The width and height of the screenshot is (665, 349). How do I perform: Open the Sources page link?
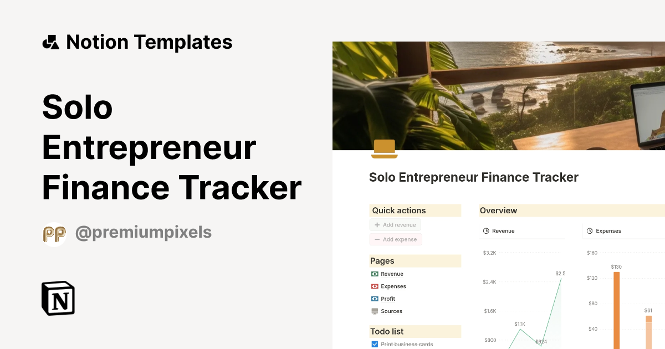point(391,311)
